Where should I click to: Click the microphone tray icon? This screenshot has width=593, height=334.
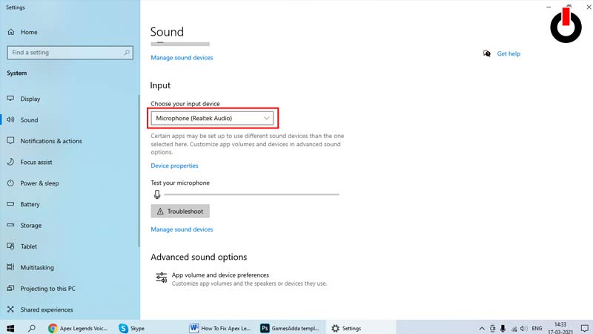[x=503, y=328]
